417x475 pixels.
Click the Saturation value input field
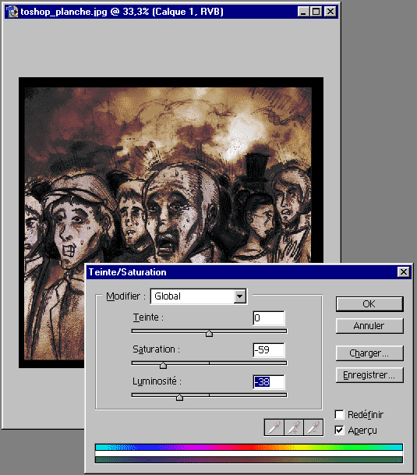click(x=269, y=350)
